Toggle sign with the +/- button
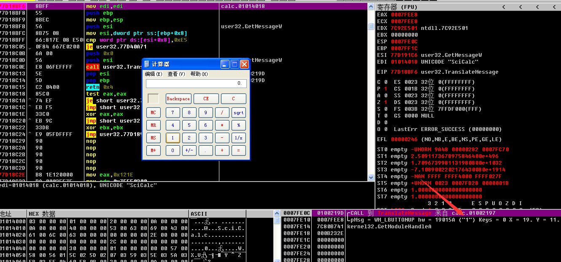 pos(189,150)
